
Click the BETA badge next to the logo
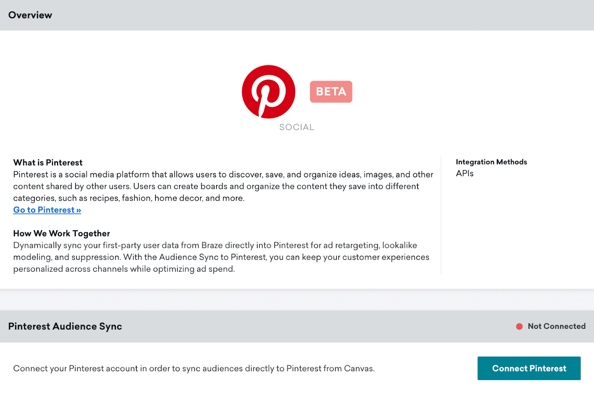click(x=330, y=91)
